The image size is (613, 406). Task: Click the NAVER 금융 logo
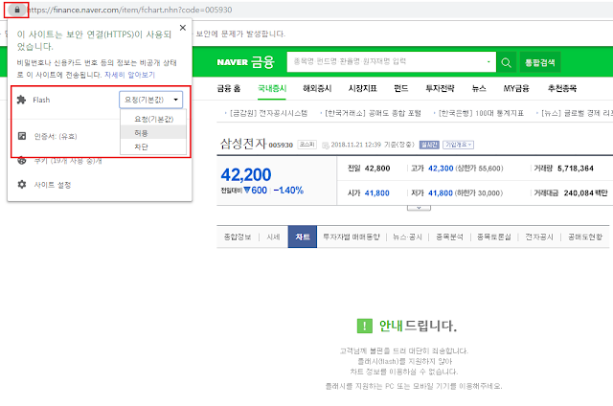pos(246,62)
